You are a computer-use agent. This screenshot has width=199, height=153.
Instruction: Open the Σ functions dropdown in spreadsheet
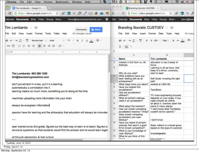click(x=121, y=47)
